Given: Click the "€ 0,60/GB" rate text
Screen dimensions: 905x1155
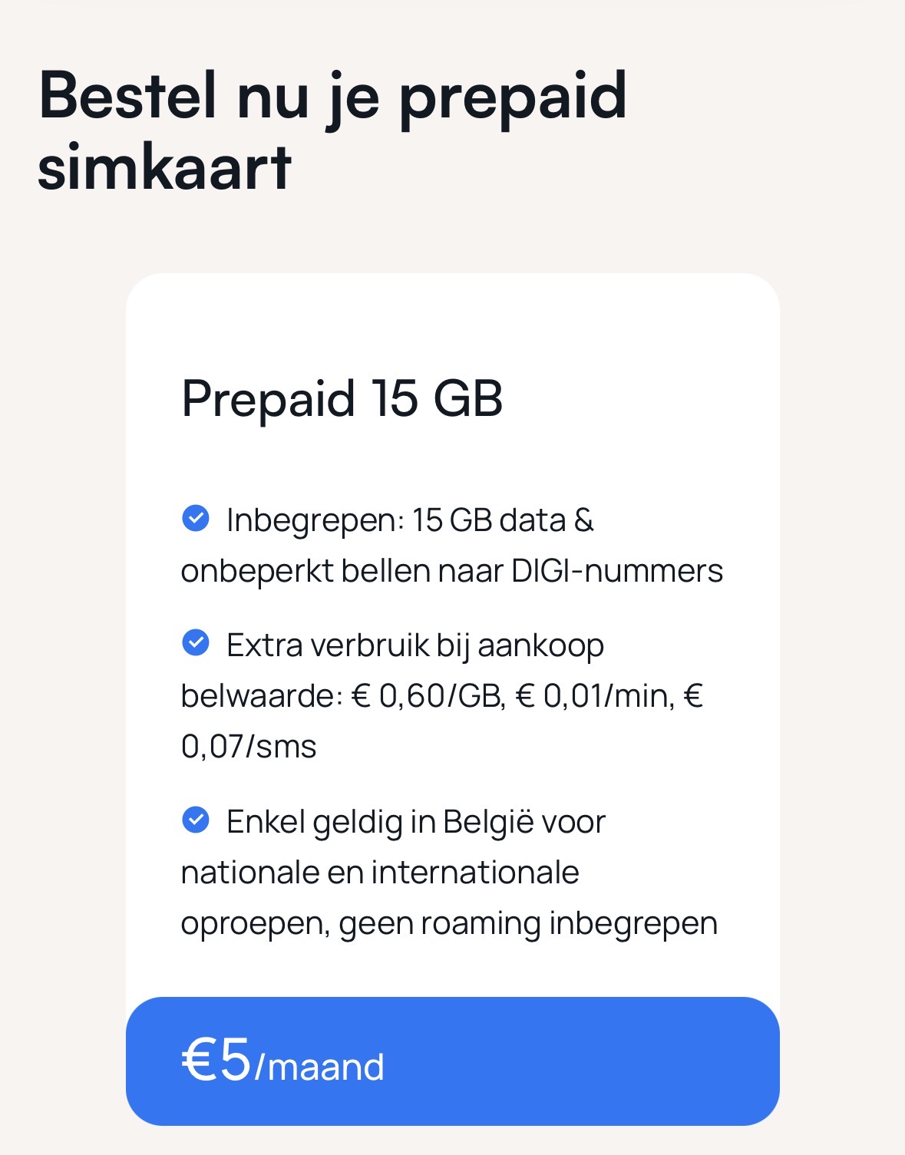Looking at the screenshot, I should [x=427, y=696].
